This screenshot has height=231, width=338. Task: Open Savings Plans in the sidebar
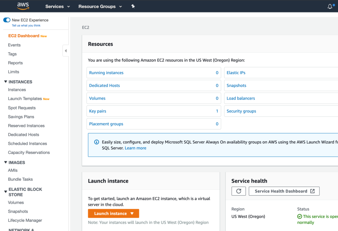21,117
